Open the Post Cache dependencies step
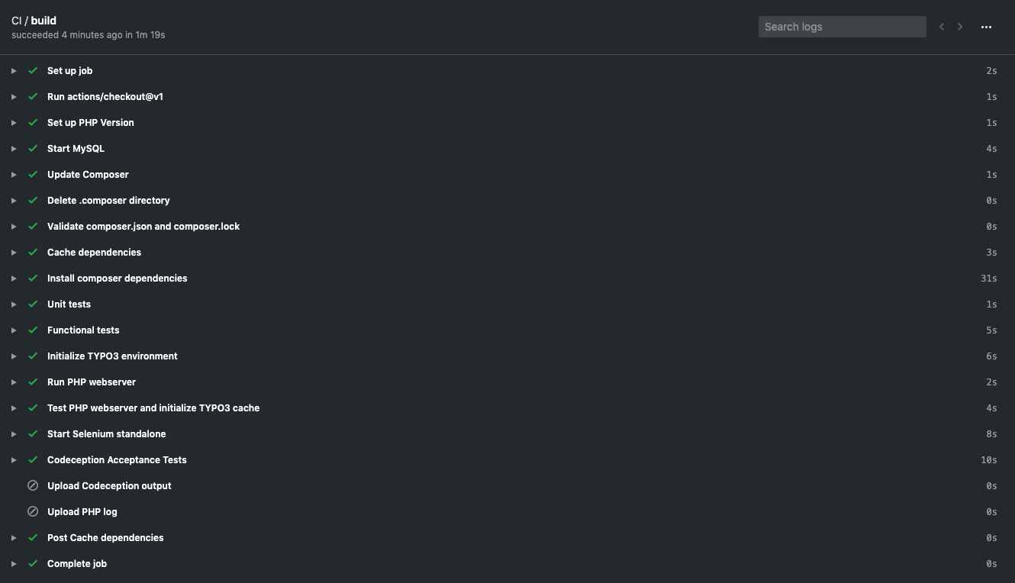The width and height of the screenshot is (1015, 583). pyautogui.click(x=507, y=538)
